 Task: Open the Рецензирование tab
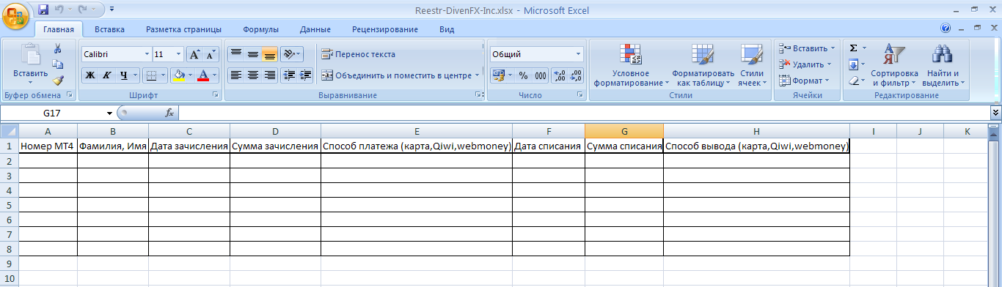pos(385,29)
